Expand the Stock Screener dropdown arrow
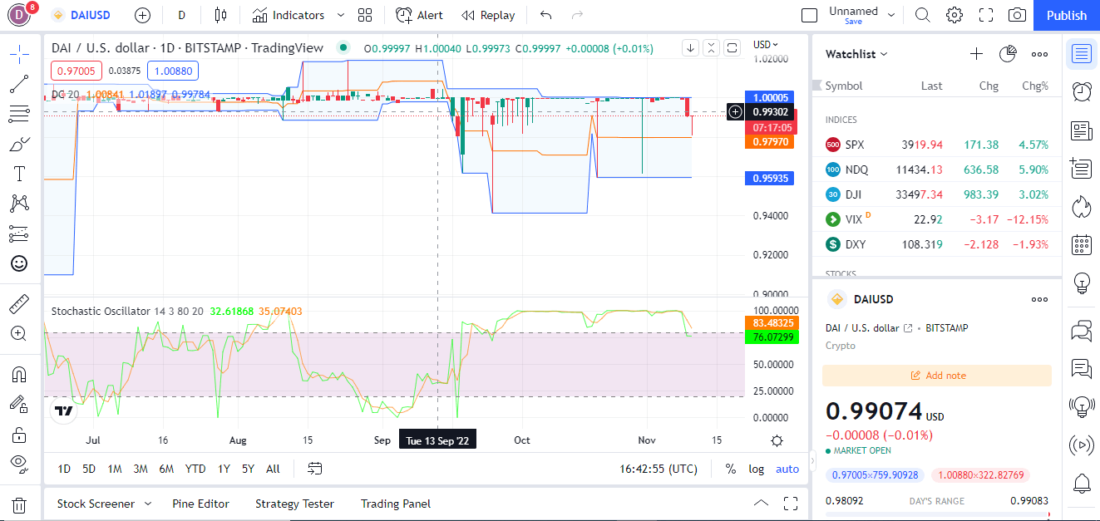Screen dimensions: 1100x521 point(148,504)
